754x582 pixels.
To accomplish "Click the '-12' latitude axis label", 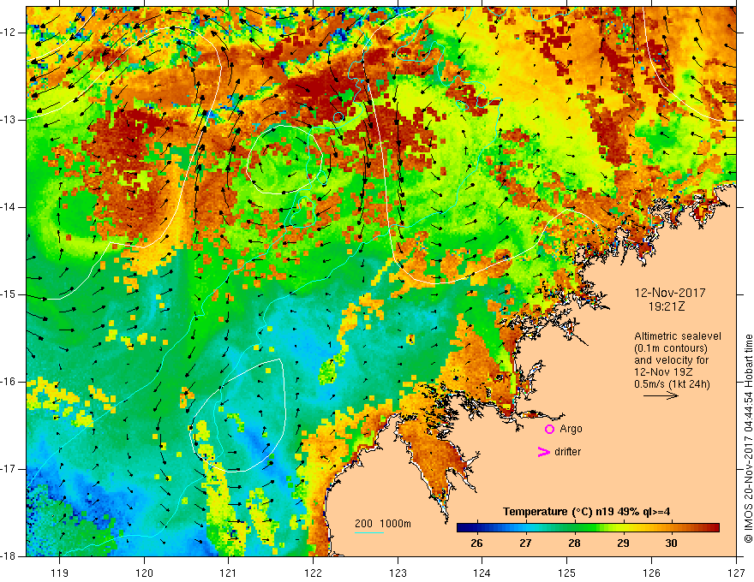I will click(9, 33).
